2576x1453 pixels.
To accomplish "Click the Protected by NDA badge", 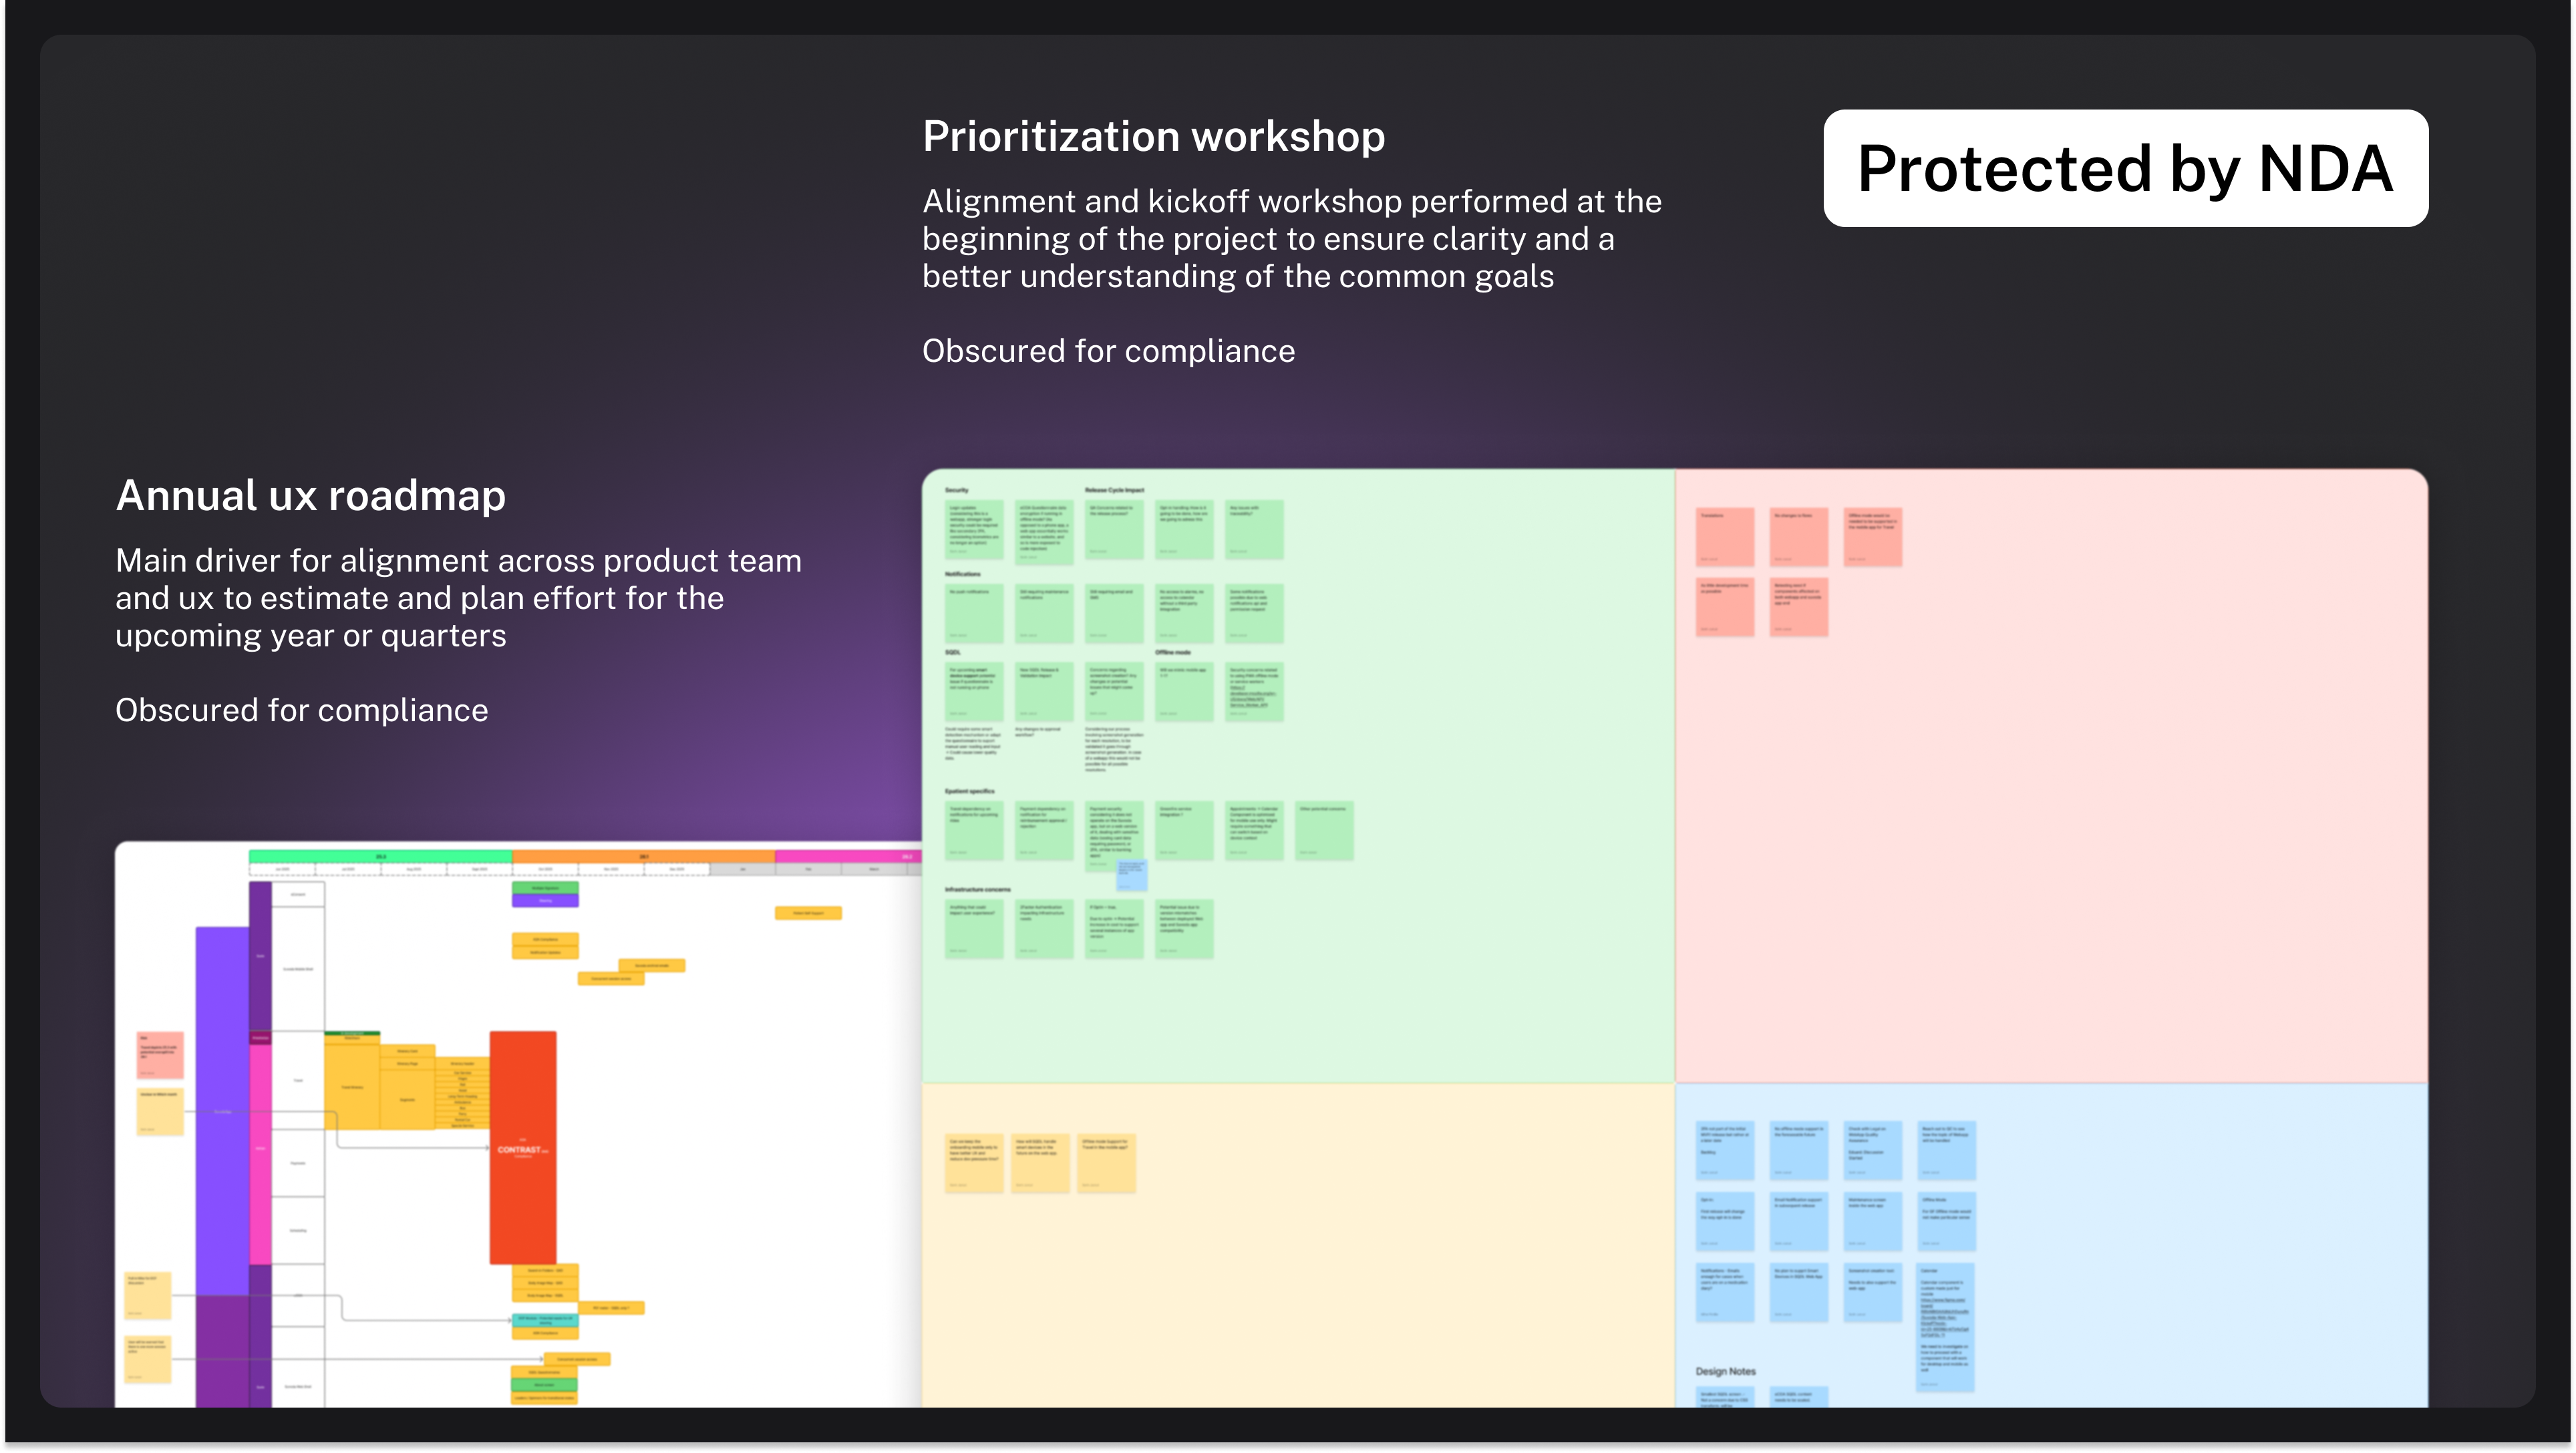I will tap(2125, 168).
